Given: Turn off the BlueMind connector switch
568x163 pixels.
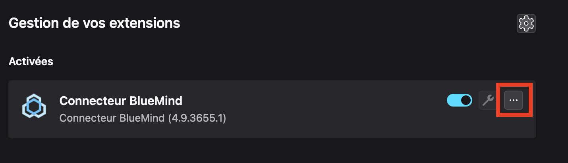Looking at the screenshot, I should click(x=460, y=101).
